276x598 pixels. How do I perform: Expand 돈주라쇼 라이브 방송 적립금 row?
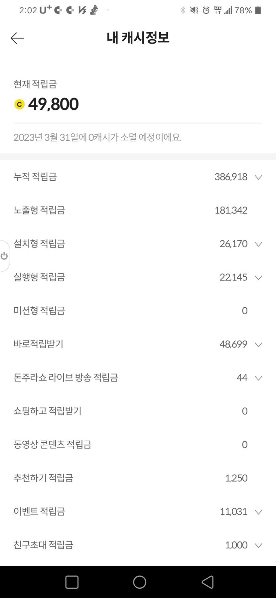pos(258,378)
